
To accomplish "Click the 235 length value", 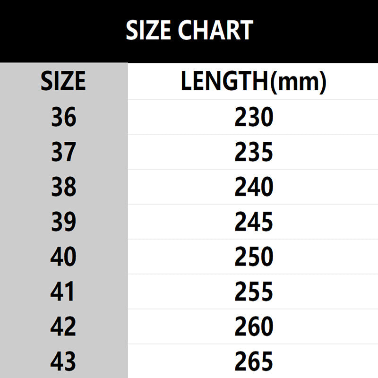I will [x=254, y=152].
